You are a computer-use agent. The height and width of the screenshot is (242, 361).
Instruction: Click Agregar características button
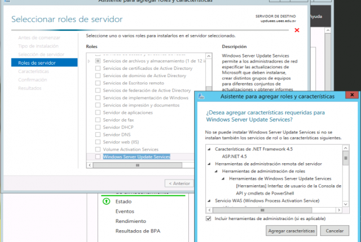(x=291, y=231)
